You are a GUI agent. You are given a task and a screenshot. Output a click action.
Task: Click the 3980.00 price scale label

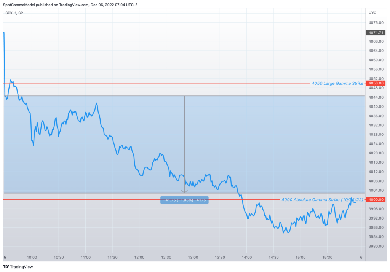tap(375, 246)
